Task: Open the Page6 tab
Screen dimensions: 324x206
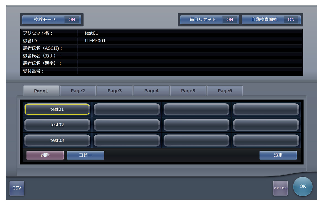Action: coord(225,91)
